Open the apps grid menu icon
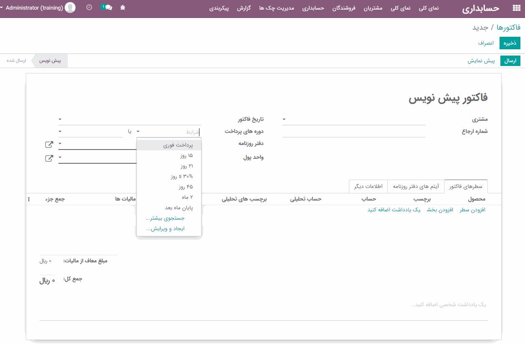This screenshot has width=525, height=345. pyautogui.click(x=516, y=8)
